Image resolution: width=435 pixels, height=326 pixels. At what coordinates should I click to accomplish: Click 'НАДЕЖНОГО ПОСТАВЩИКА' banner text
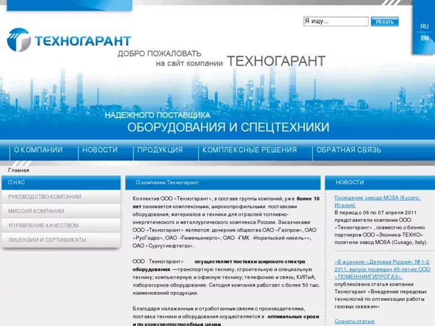(x=157, y=115)
